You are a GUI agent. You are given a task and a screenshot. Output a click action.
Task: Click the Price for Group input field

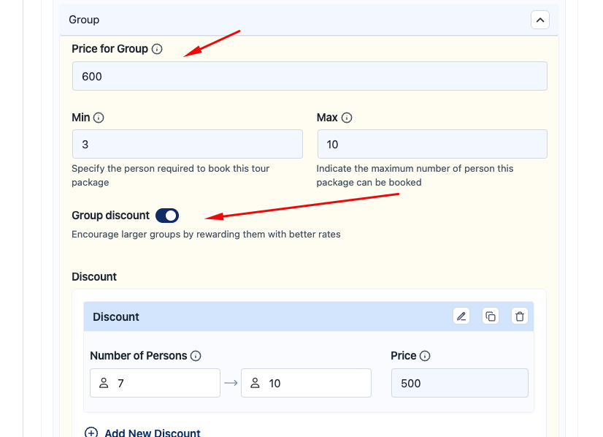[x=310, y=76]
